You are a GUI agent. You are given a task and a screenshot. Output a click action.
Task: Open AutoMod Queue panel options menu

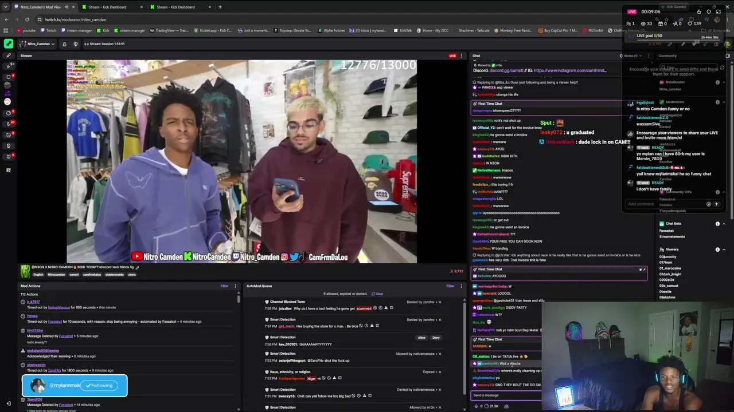(x=461, y=286)
